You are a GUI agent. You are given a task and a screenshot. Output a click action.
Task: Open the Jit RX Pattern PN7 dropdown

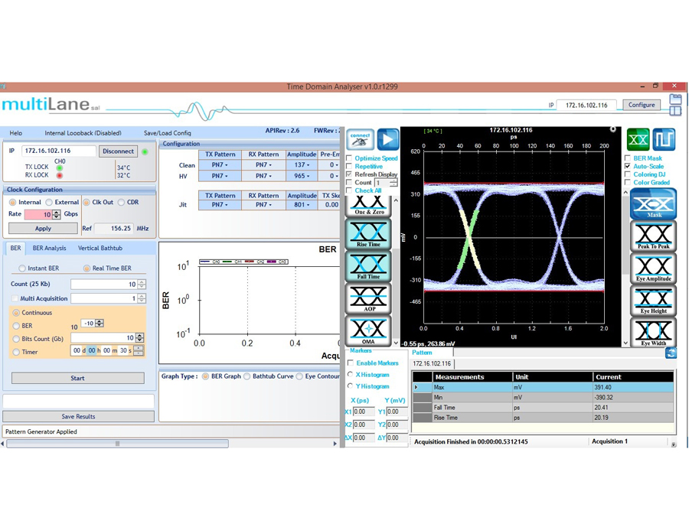(x=263, y=205)
